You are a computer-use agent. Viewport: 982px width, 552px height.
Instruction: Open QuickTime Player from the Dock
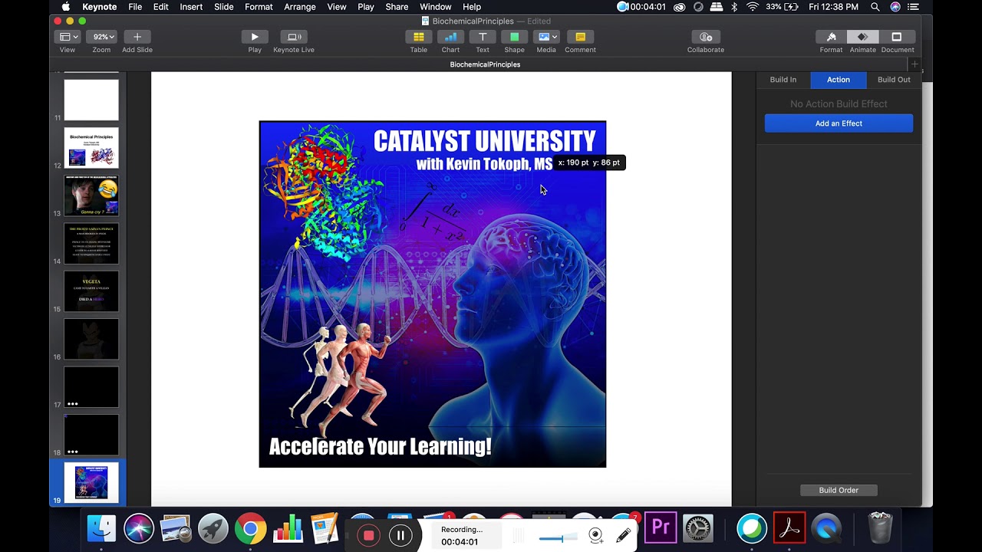click(827, 529)
